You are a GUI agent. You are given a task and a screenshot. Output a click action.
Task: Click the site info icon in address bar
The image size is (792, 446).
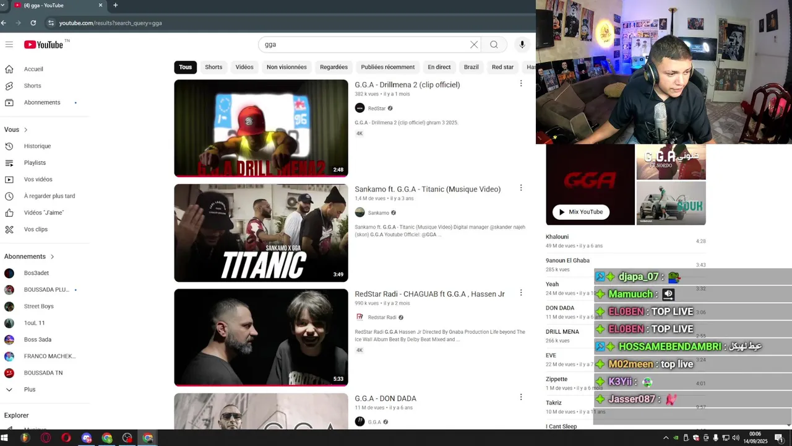click(x=51, y=23)
